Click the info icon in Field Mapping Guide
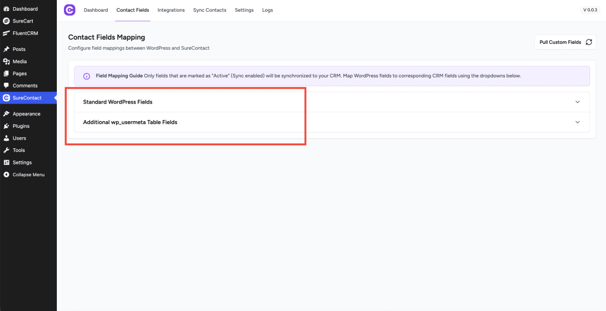Image resolution: width=606 pixels, height=311 pixels. [x=86, y=76]
